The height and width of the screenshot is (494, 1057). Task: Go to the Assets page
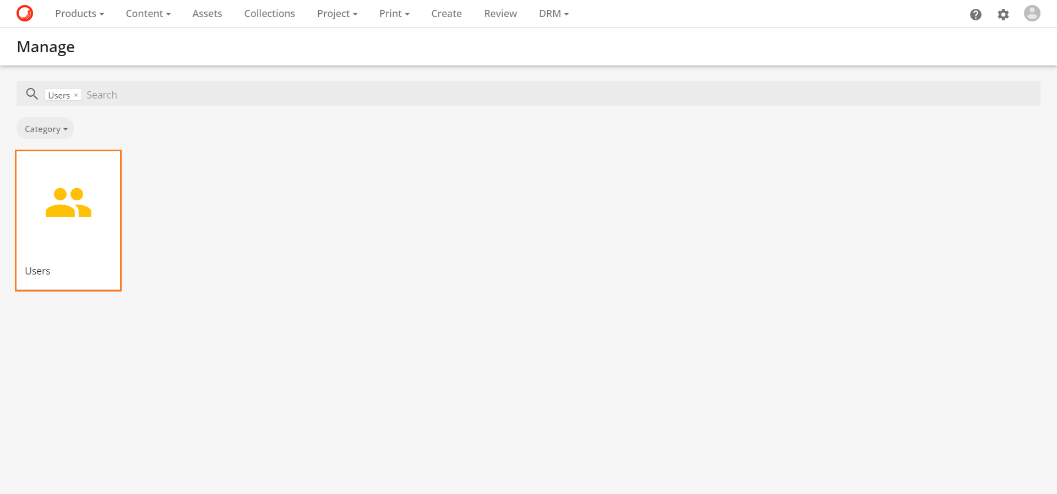pyautogui.click(x=207, y=14)
